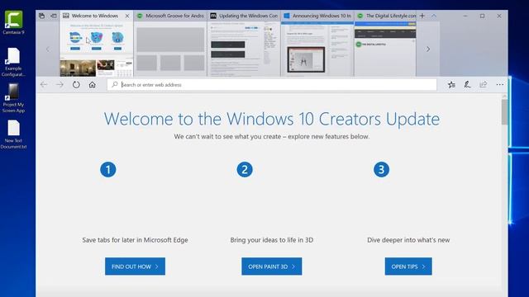Screen dimensions: 529x297
Task: Click the Microsoft Groove tab preview thumbnail
Action: coord(170,49)
